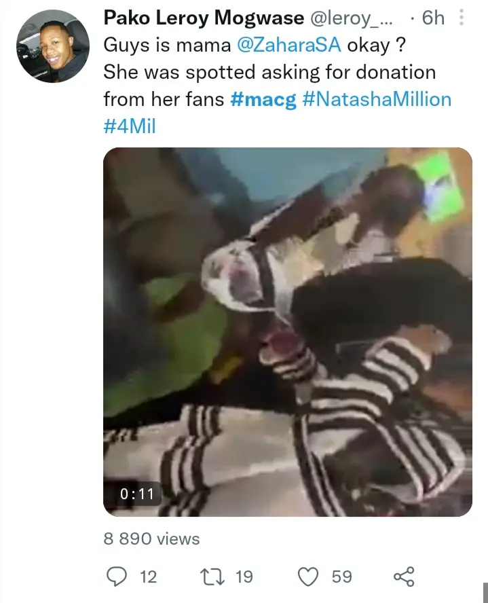Click the 19 retweets count

point(244,577)
